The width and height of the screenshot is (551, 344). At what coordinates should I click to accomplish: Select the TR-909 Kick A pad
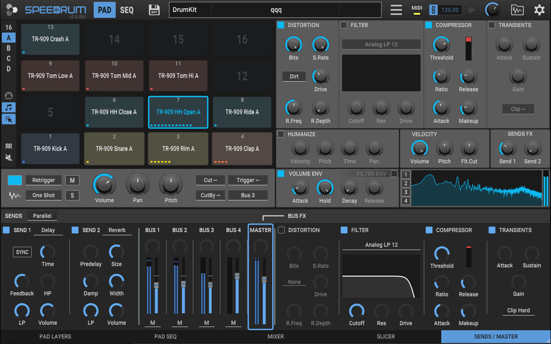click(x=50, y=149)
